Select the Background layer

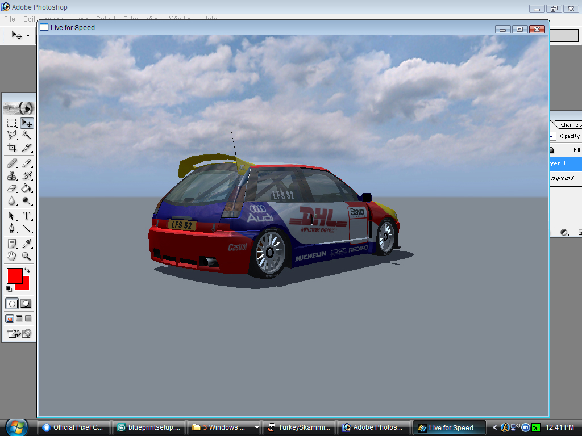tap(566, 178)
